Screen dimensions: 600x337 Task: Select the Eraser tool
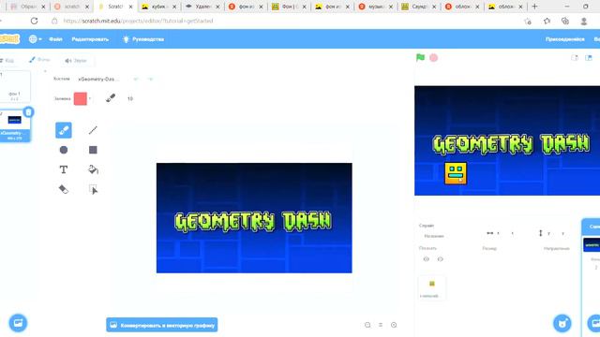[64, 189]
